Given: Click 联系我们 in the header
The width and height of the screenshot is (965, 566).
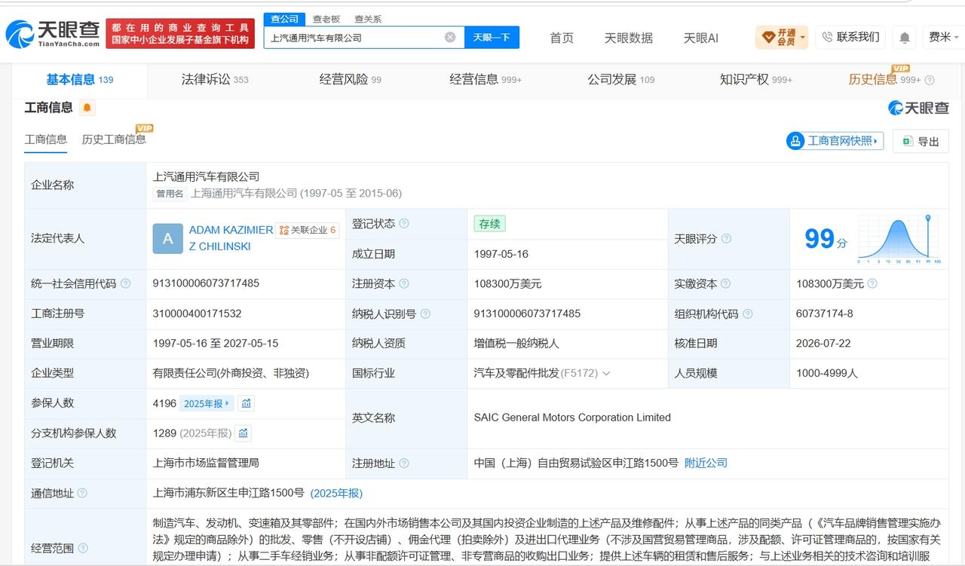Looking at the screenshot, I should point(850,37).
